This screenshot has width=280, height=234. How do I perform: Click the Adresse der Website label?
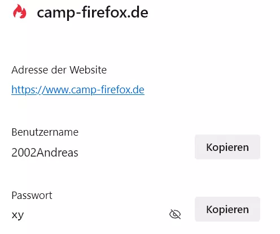click(59, 70)
